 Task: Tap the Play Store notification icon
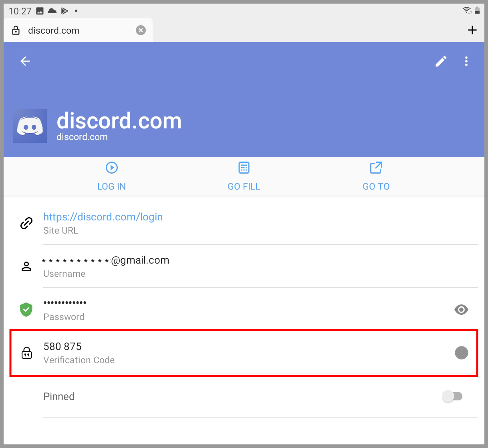click(65, 11)
